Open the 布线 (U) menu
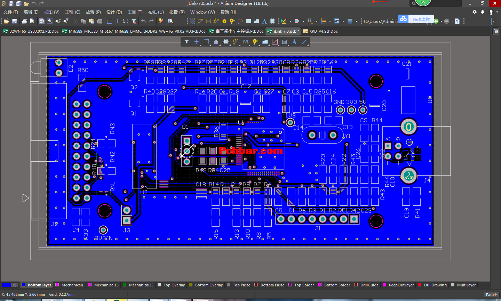This screenshot has height=301, width=501. [x=156, y=12]
